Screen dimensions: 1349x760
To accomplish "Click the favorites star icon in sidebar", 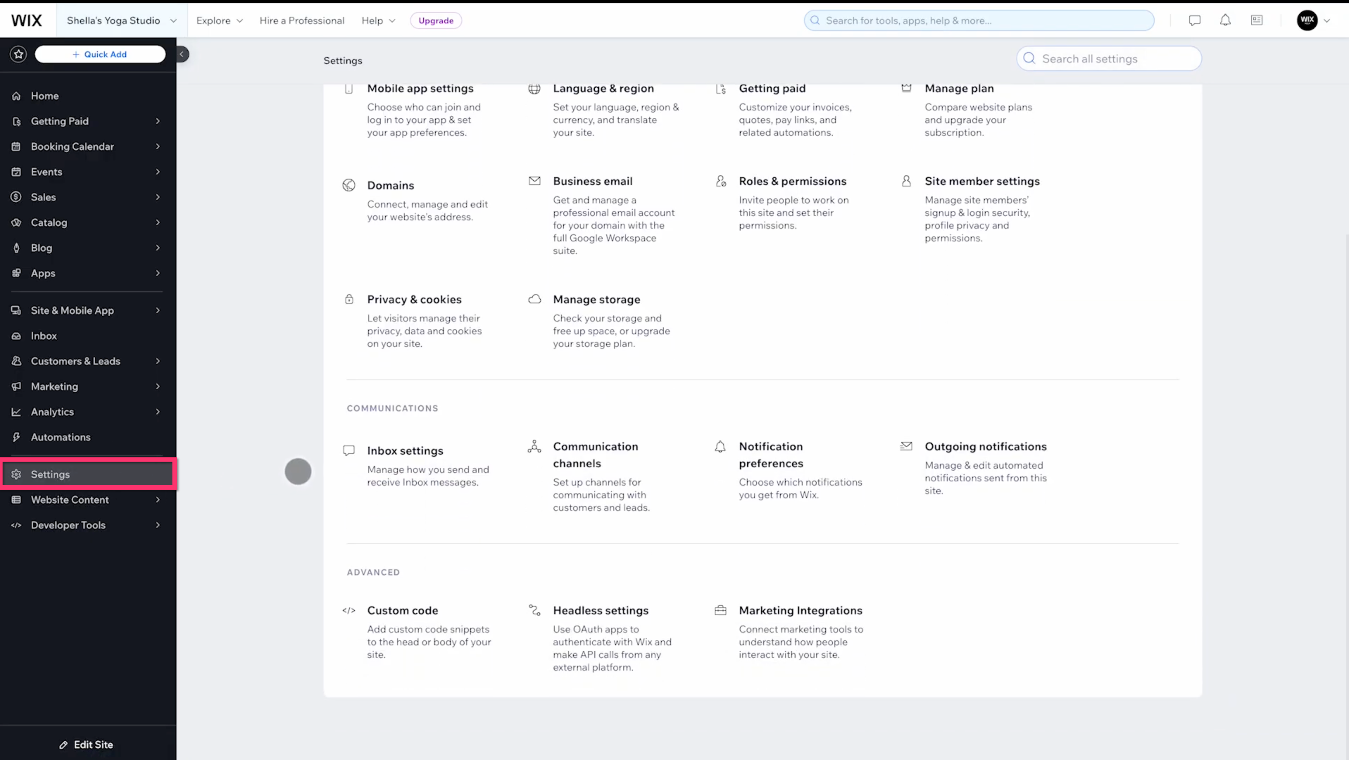I will (18, 54).
